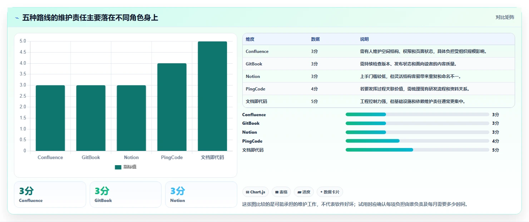Click the 3分 value in the Notion table row
Viewport: 529px width, 222px height.
point(314,77)
